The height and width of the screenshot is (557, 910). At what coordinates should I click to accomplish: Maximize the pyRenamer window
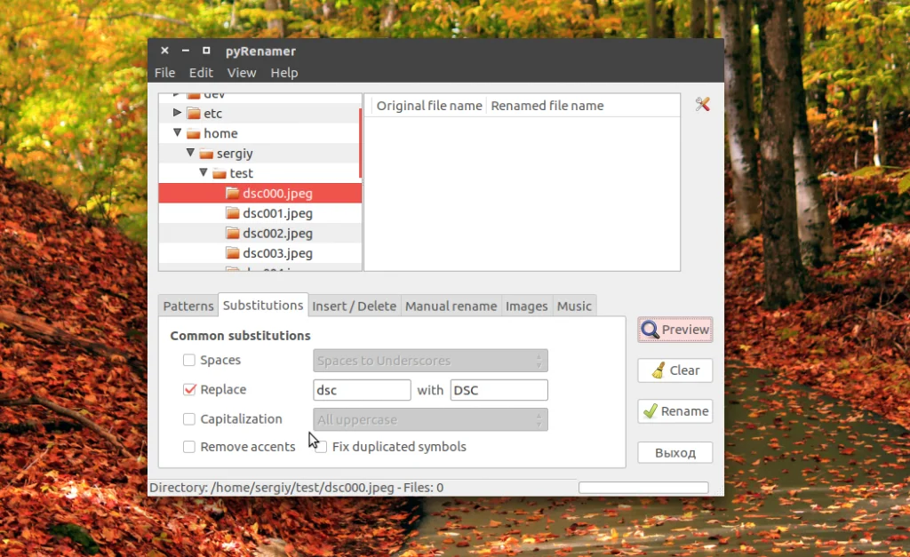tap(206, 51)
